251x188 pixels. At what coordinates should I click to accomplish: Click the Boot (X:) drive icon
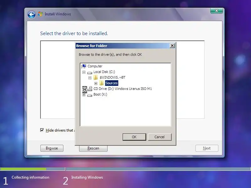pyautogui.click(x=90, y=95)
